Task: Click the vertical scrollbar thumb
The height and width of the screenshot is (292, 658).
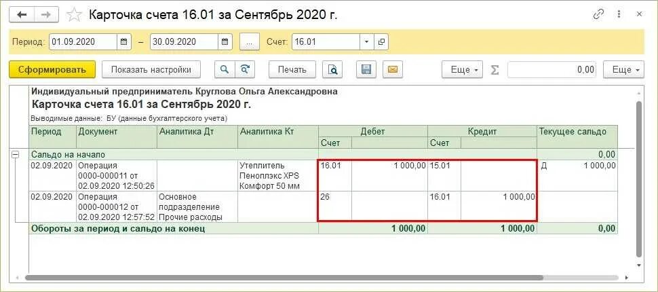Action: click(639, 180)
